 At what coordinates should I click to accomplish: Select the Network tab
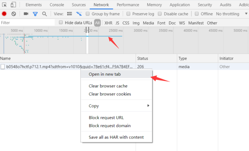(x=101, y=5)
